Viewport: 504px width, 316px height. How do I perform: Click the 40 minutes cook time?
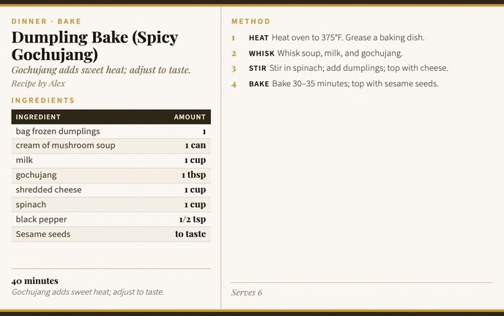point(35,281)
